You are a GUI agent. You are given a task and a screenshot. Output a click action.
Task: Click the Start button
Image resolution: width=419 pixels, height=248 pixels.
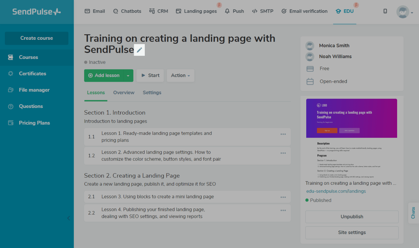coord(150,76)
